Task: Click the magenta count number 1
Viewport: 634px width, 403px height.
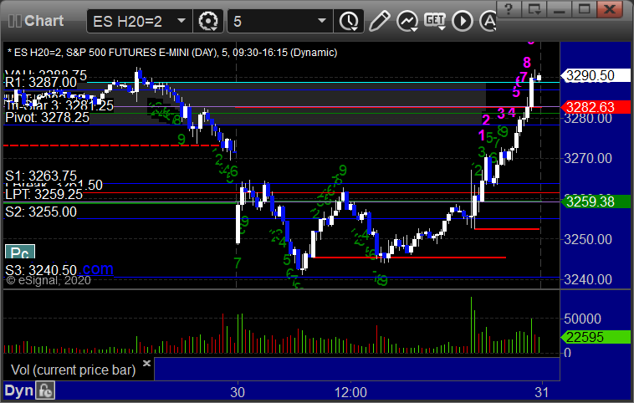Action: click(x=481, y=135)
